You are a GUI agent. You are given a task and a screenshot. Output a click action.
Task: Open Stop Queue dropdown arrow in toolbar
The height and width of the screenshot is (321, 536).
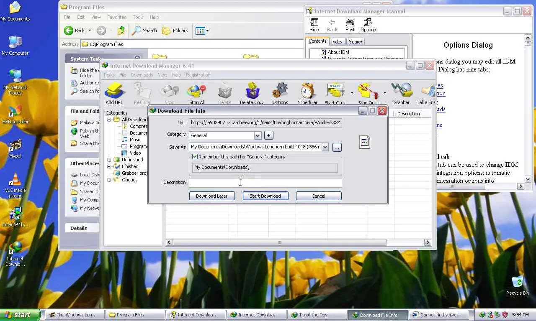click(385, 93)
